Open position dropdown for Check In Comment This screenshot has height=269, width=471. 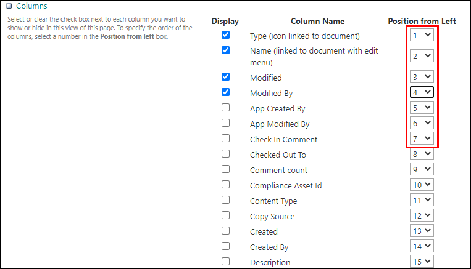(x=422, y=139)
